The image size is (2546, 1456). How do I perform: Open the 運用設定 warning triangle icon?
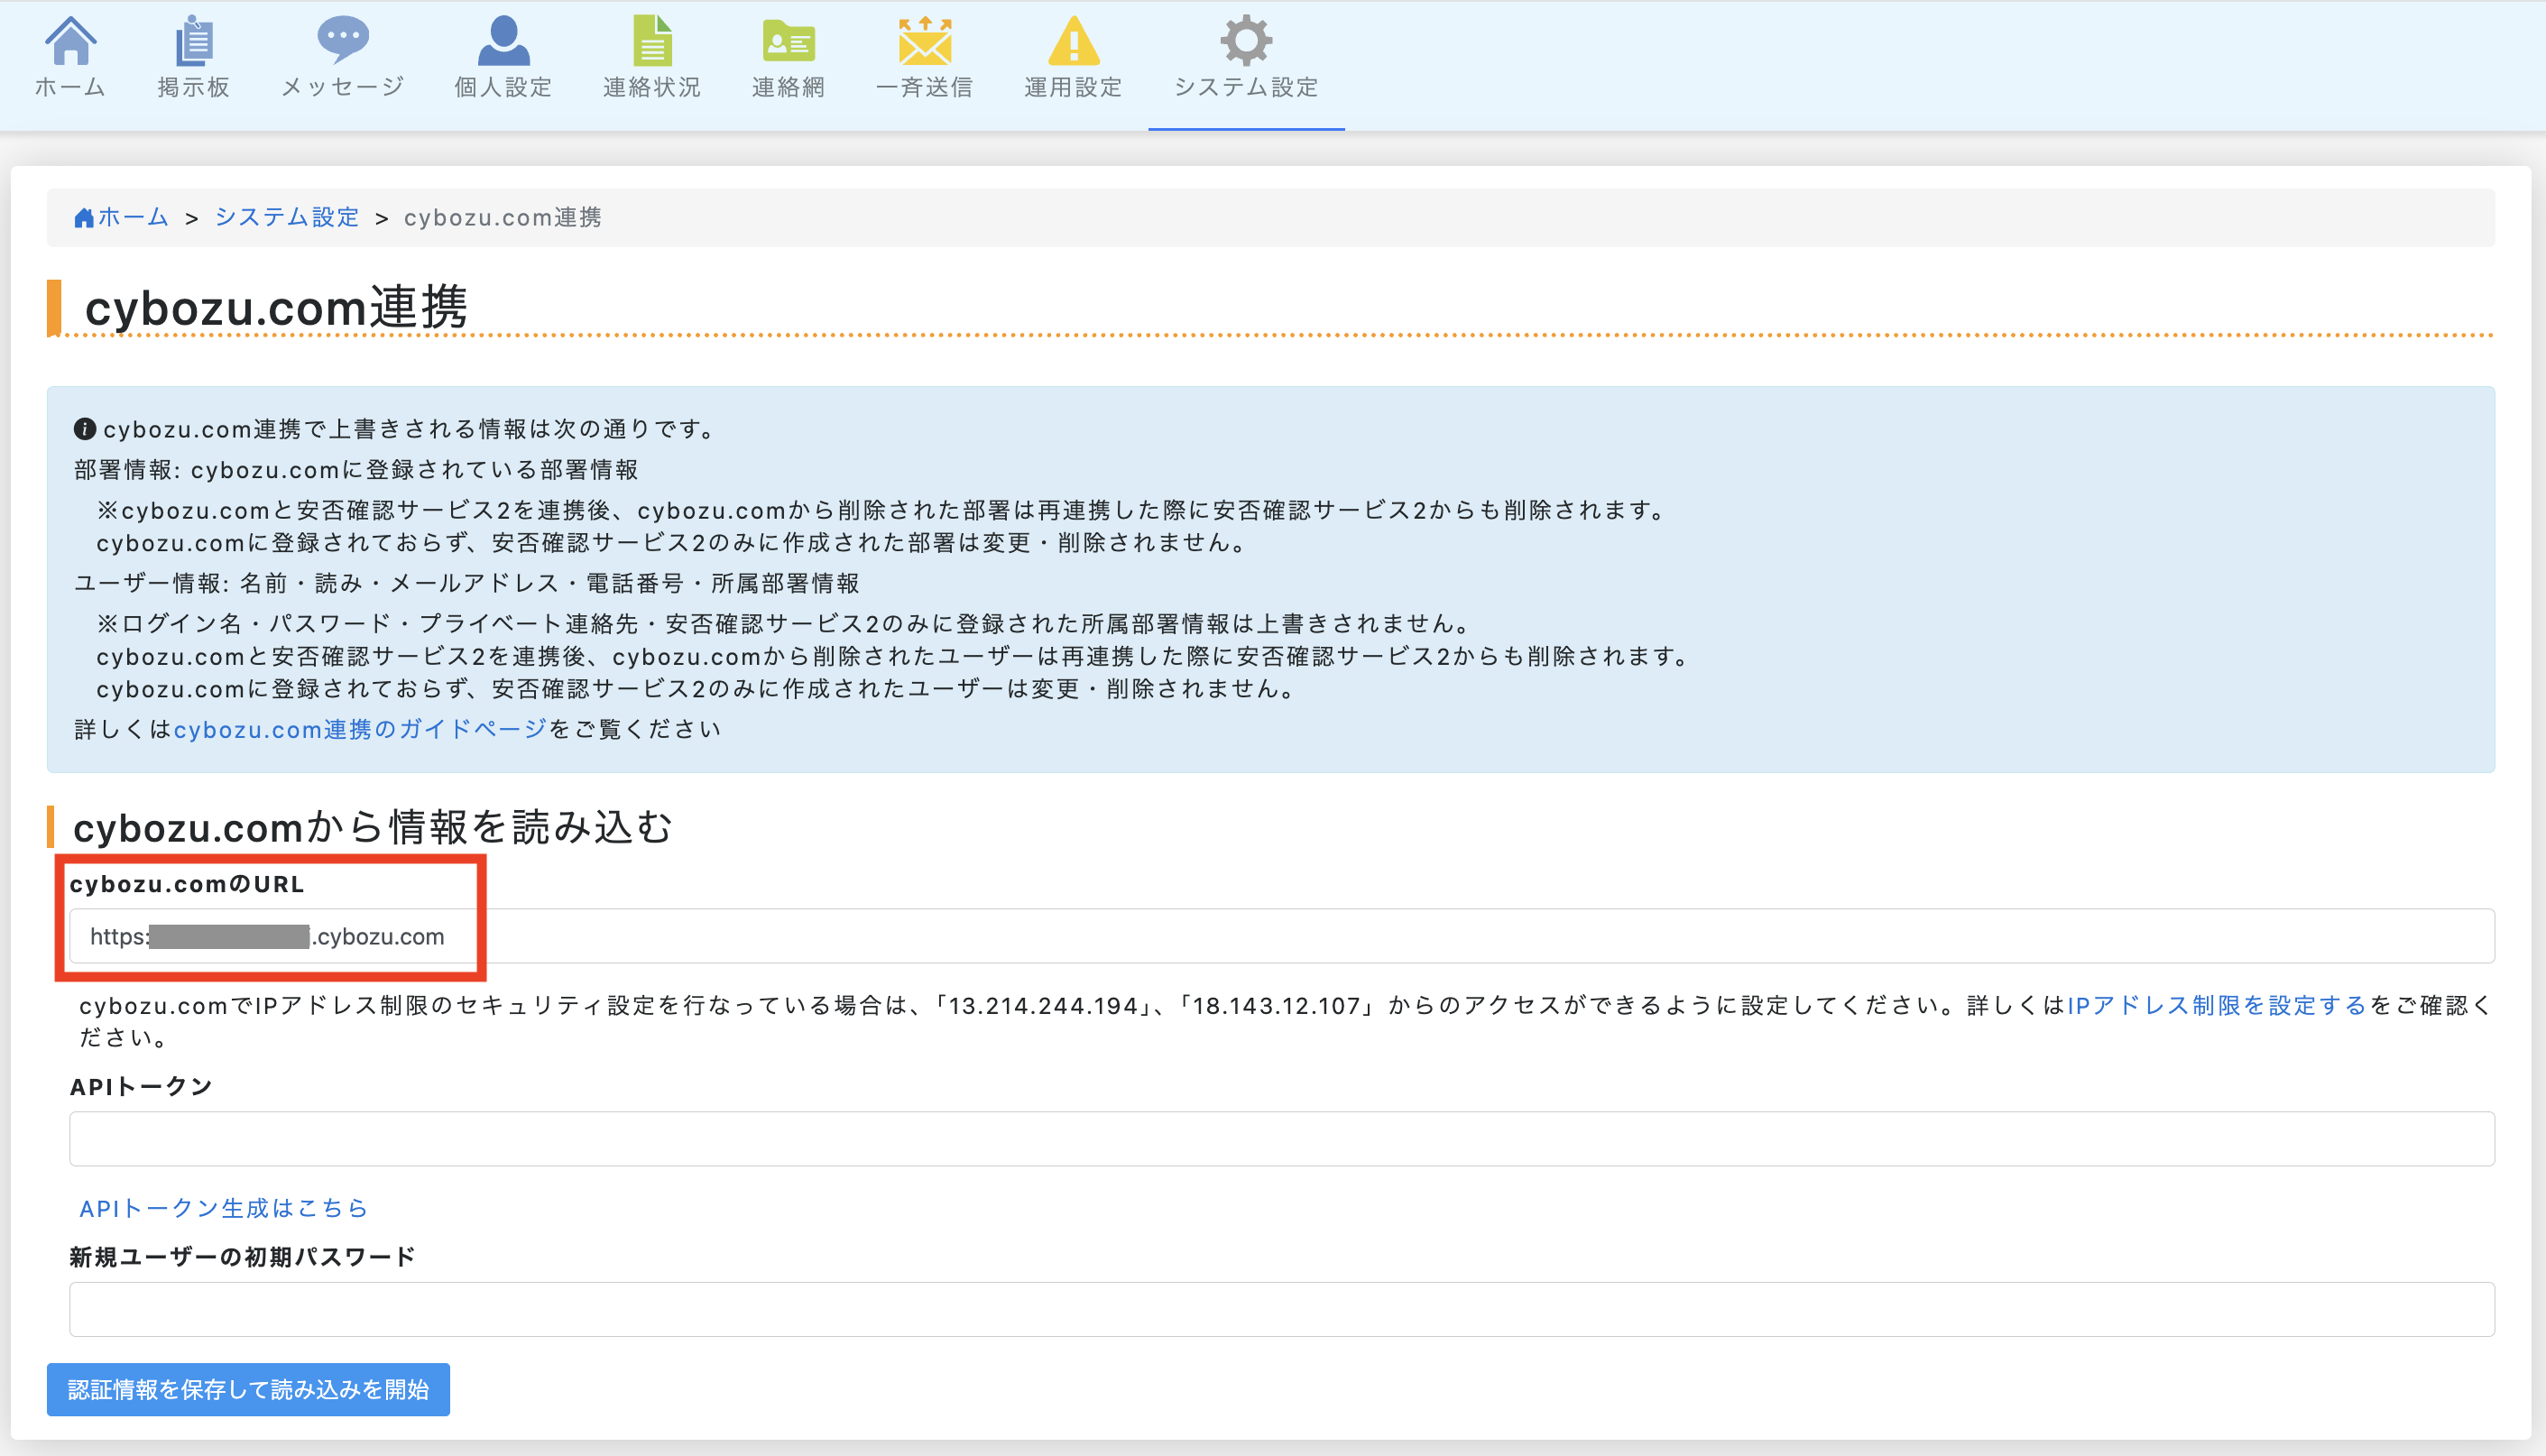[1073, 40]
